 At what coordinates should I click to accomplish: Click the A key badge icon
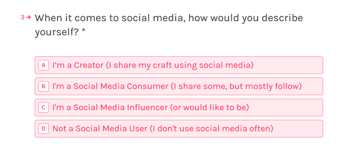tap(44, 65)
